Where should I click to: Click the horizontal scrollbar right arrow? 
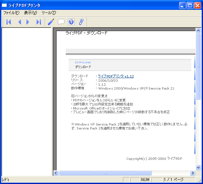(x=193, y=173)
